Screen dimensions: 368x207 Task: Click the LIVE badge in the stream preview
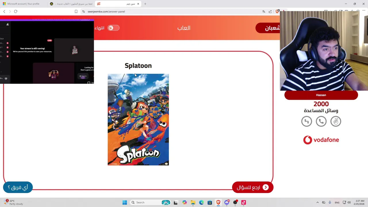click(49, 41)
